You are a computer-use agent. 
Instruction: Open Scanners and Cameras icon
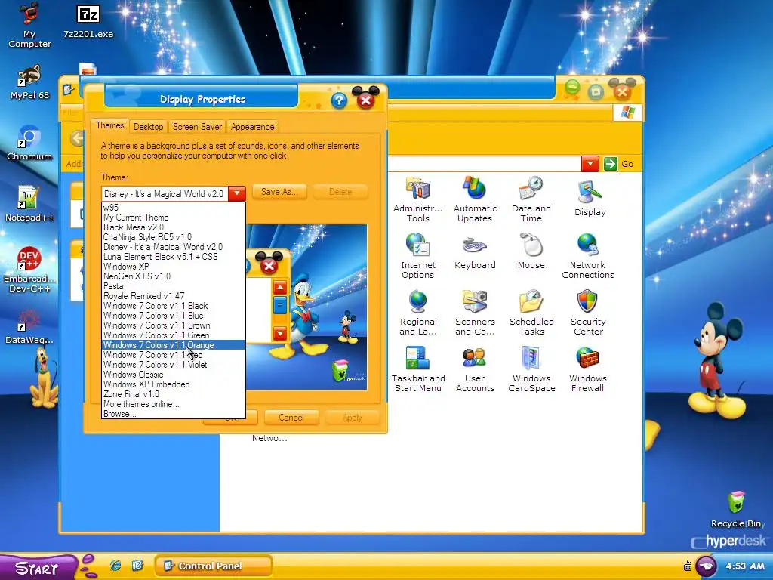[x=475, y=313]
